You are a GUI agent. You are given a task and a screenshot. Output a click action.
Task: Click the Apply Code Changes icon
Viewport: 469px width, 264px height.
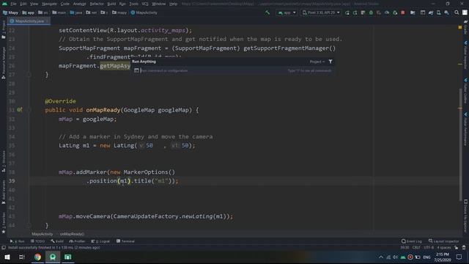point(363,12)
